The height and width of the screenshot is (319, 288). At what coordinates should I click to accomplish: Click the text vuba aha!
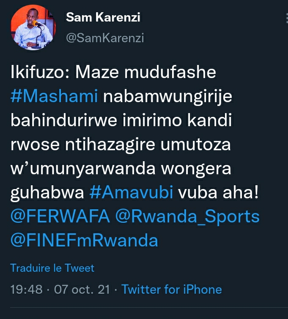(x=219, y=192)
